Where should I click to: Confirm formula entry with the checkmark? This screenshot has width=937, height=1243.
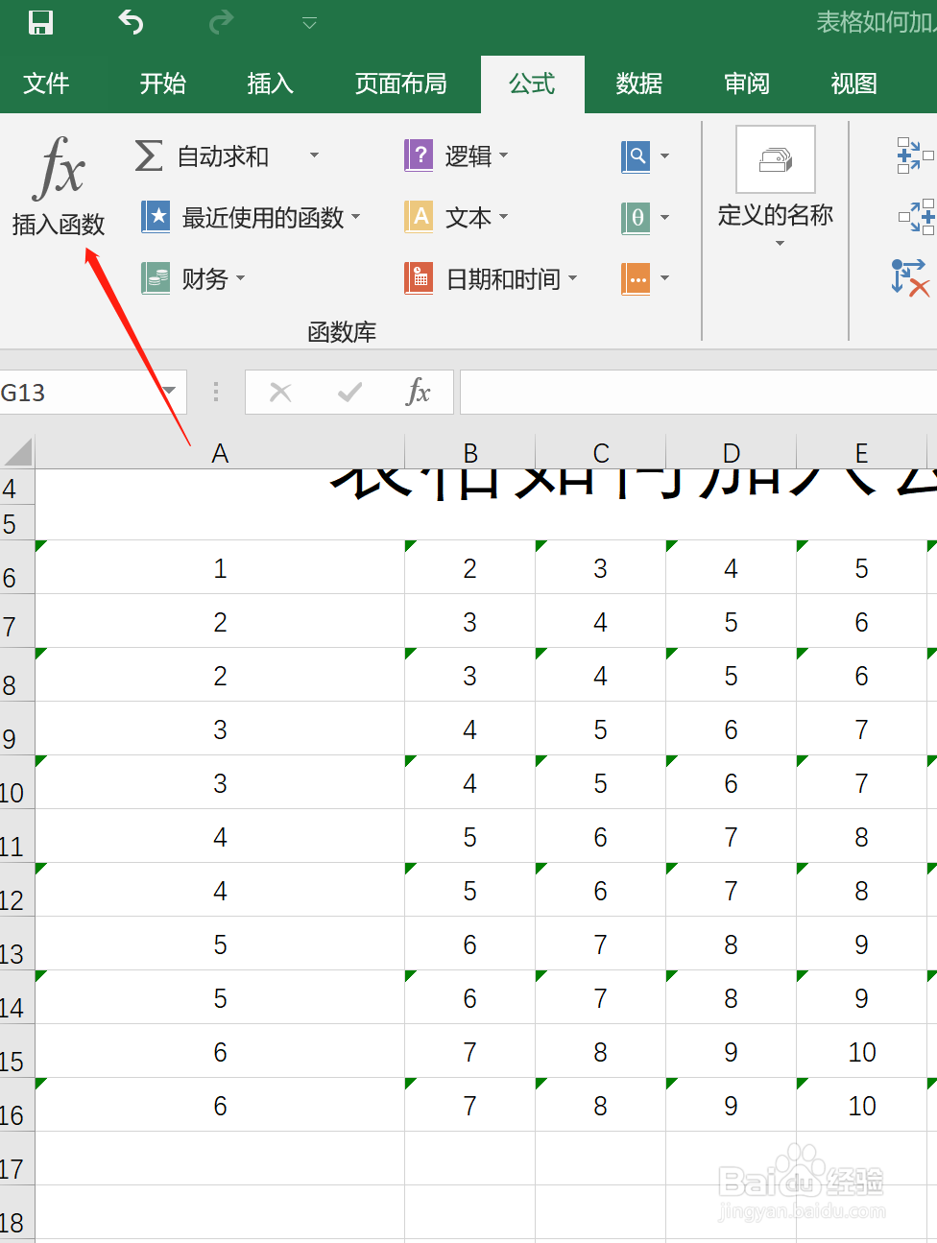tap(348, 392)
